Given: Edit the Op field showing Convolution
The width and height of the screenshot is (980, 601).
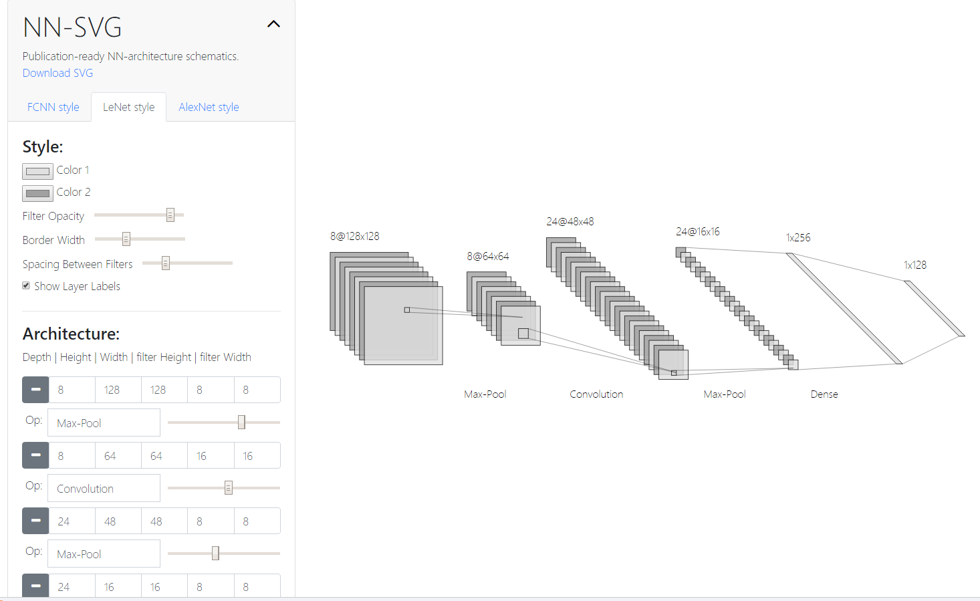Looking at the screenshot, I should (104, 488).
